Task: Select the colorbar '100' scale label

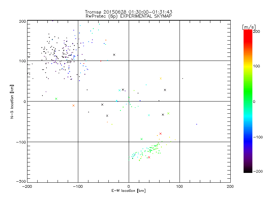Action: [256, 66]
